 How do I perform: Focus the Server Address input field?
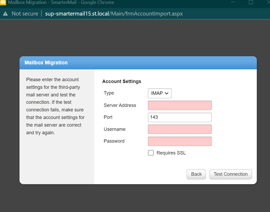180,105
